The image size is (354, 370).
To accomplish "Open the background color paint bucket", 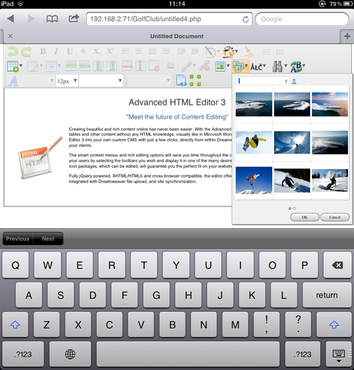I will [229, 51].
